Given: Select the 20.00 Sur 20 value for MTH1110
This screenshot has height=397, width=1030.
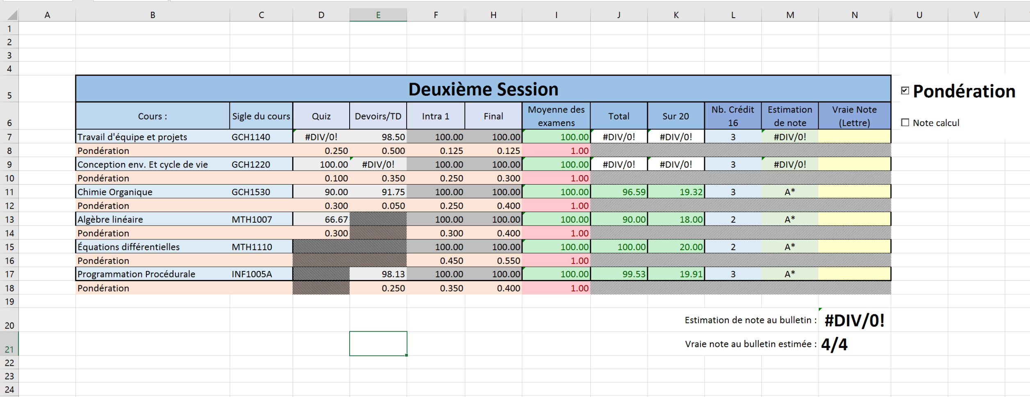Looking at the screenshot, I should tap(676, 246).
